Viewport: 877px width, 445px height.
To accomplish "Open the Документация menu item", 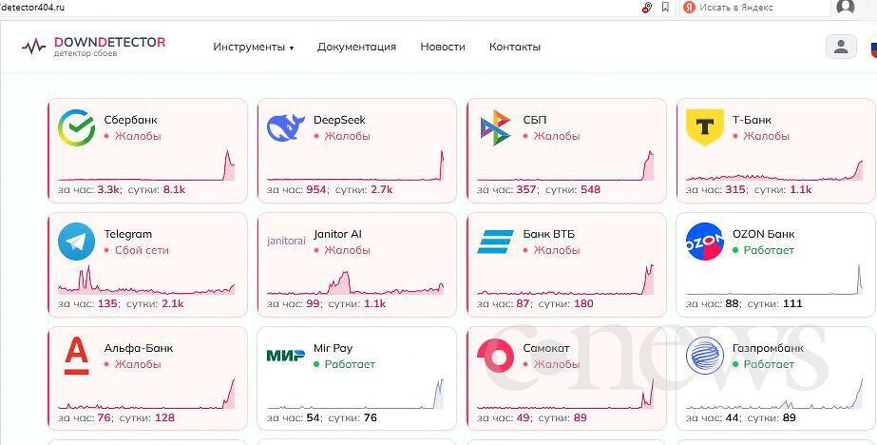I will [x=356, y=47].
